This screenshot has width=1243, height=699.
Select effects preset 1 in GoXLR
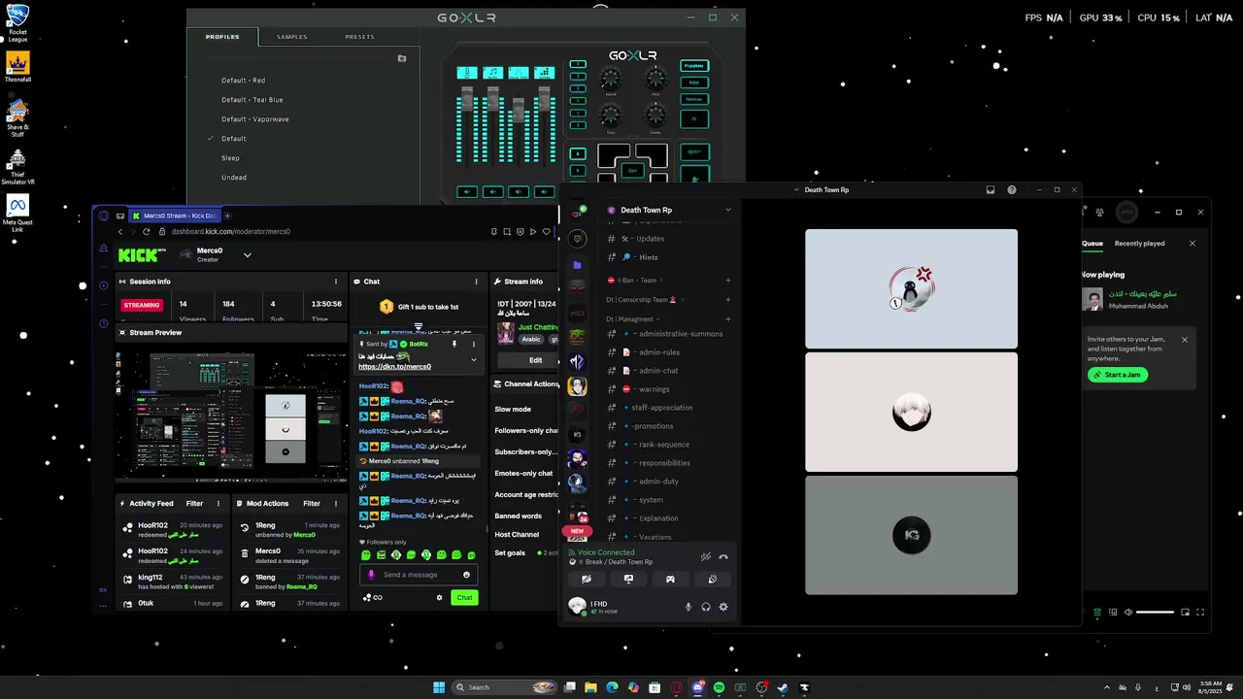click(578, 64)
